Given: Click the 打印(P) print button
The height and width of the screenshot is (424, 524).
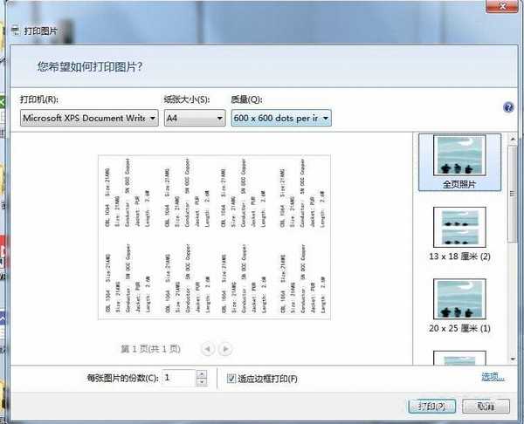Looking at the screenshot, I should coord(431,406).
